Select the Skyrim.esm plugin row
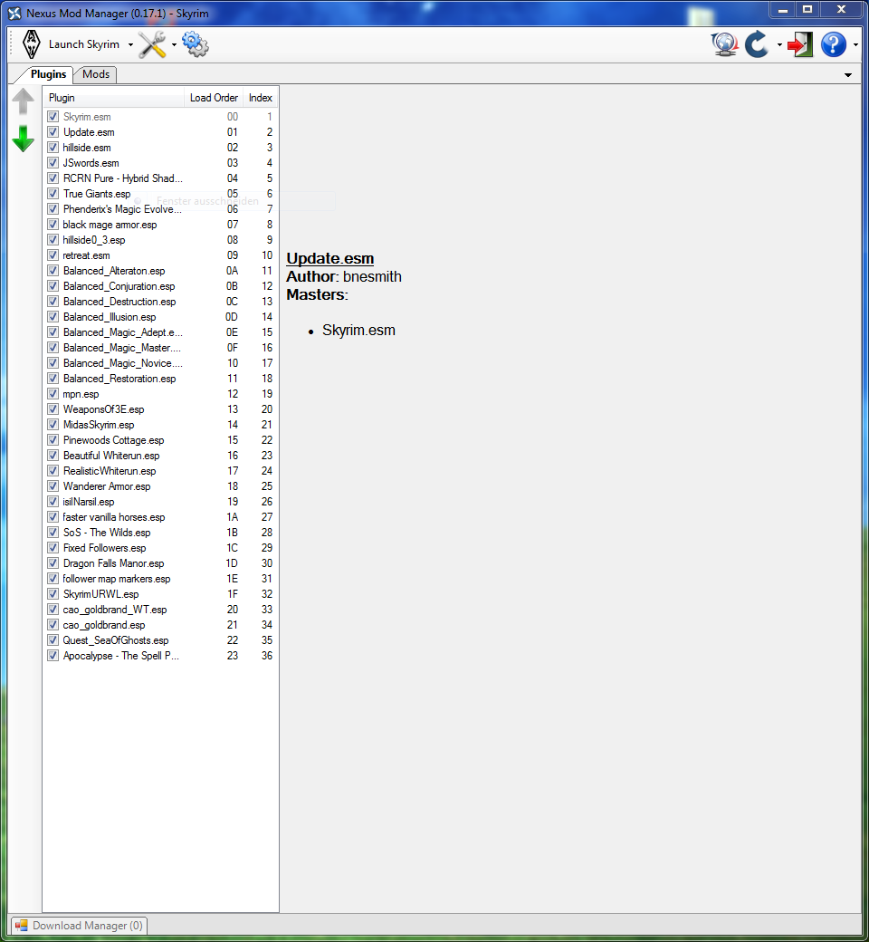The width and height of the screenshot is (869, 942). [160, 117]
